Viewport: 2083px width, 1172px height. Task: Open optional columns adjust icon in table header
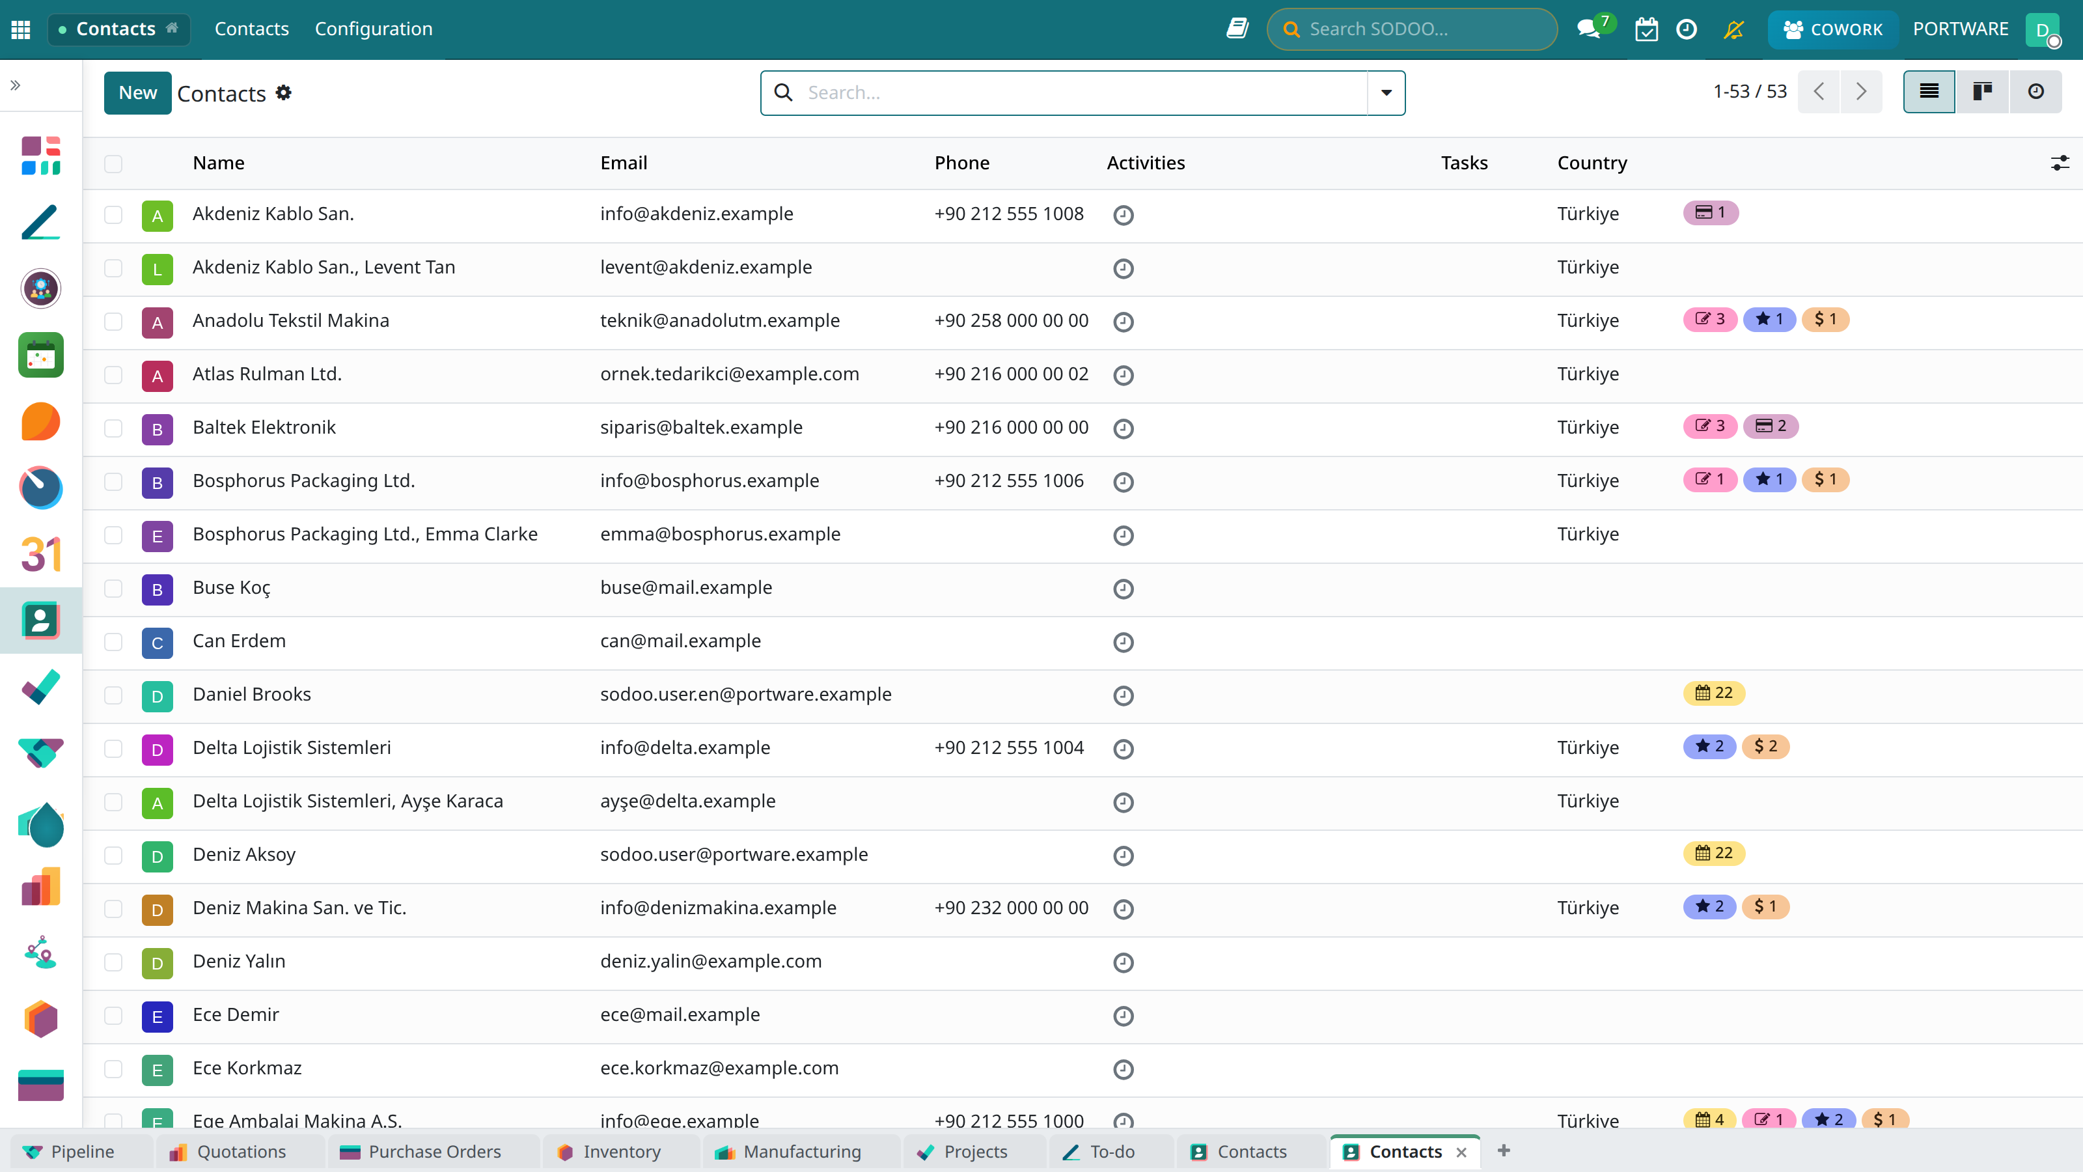2060,163
